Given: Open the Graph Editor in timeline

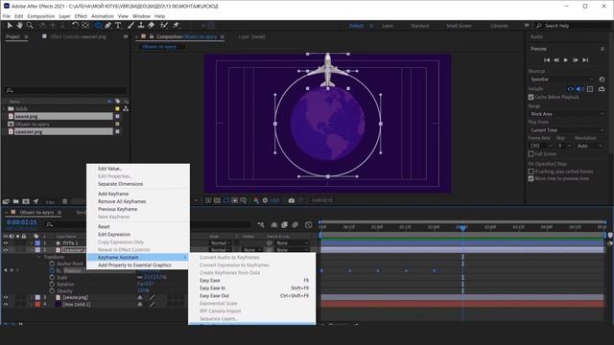Looking at the screenshot, I should click(x=309, y=224).
